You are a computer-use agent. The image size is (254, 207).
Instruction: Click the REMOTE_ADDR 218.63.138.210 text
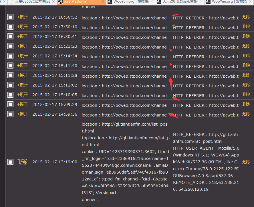pyautogui.click(x=206, y=186)
